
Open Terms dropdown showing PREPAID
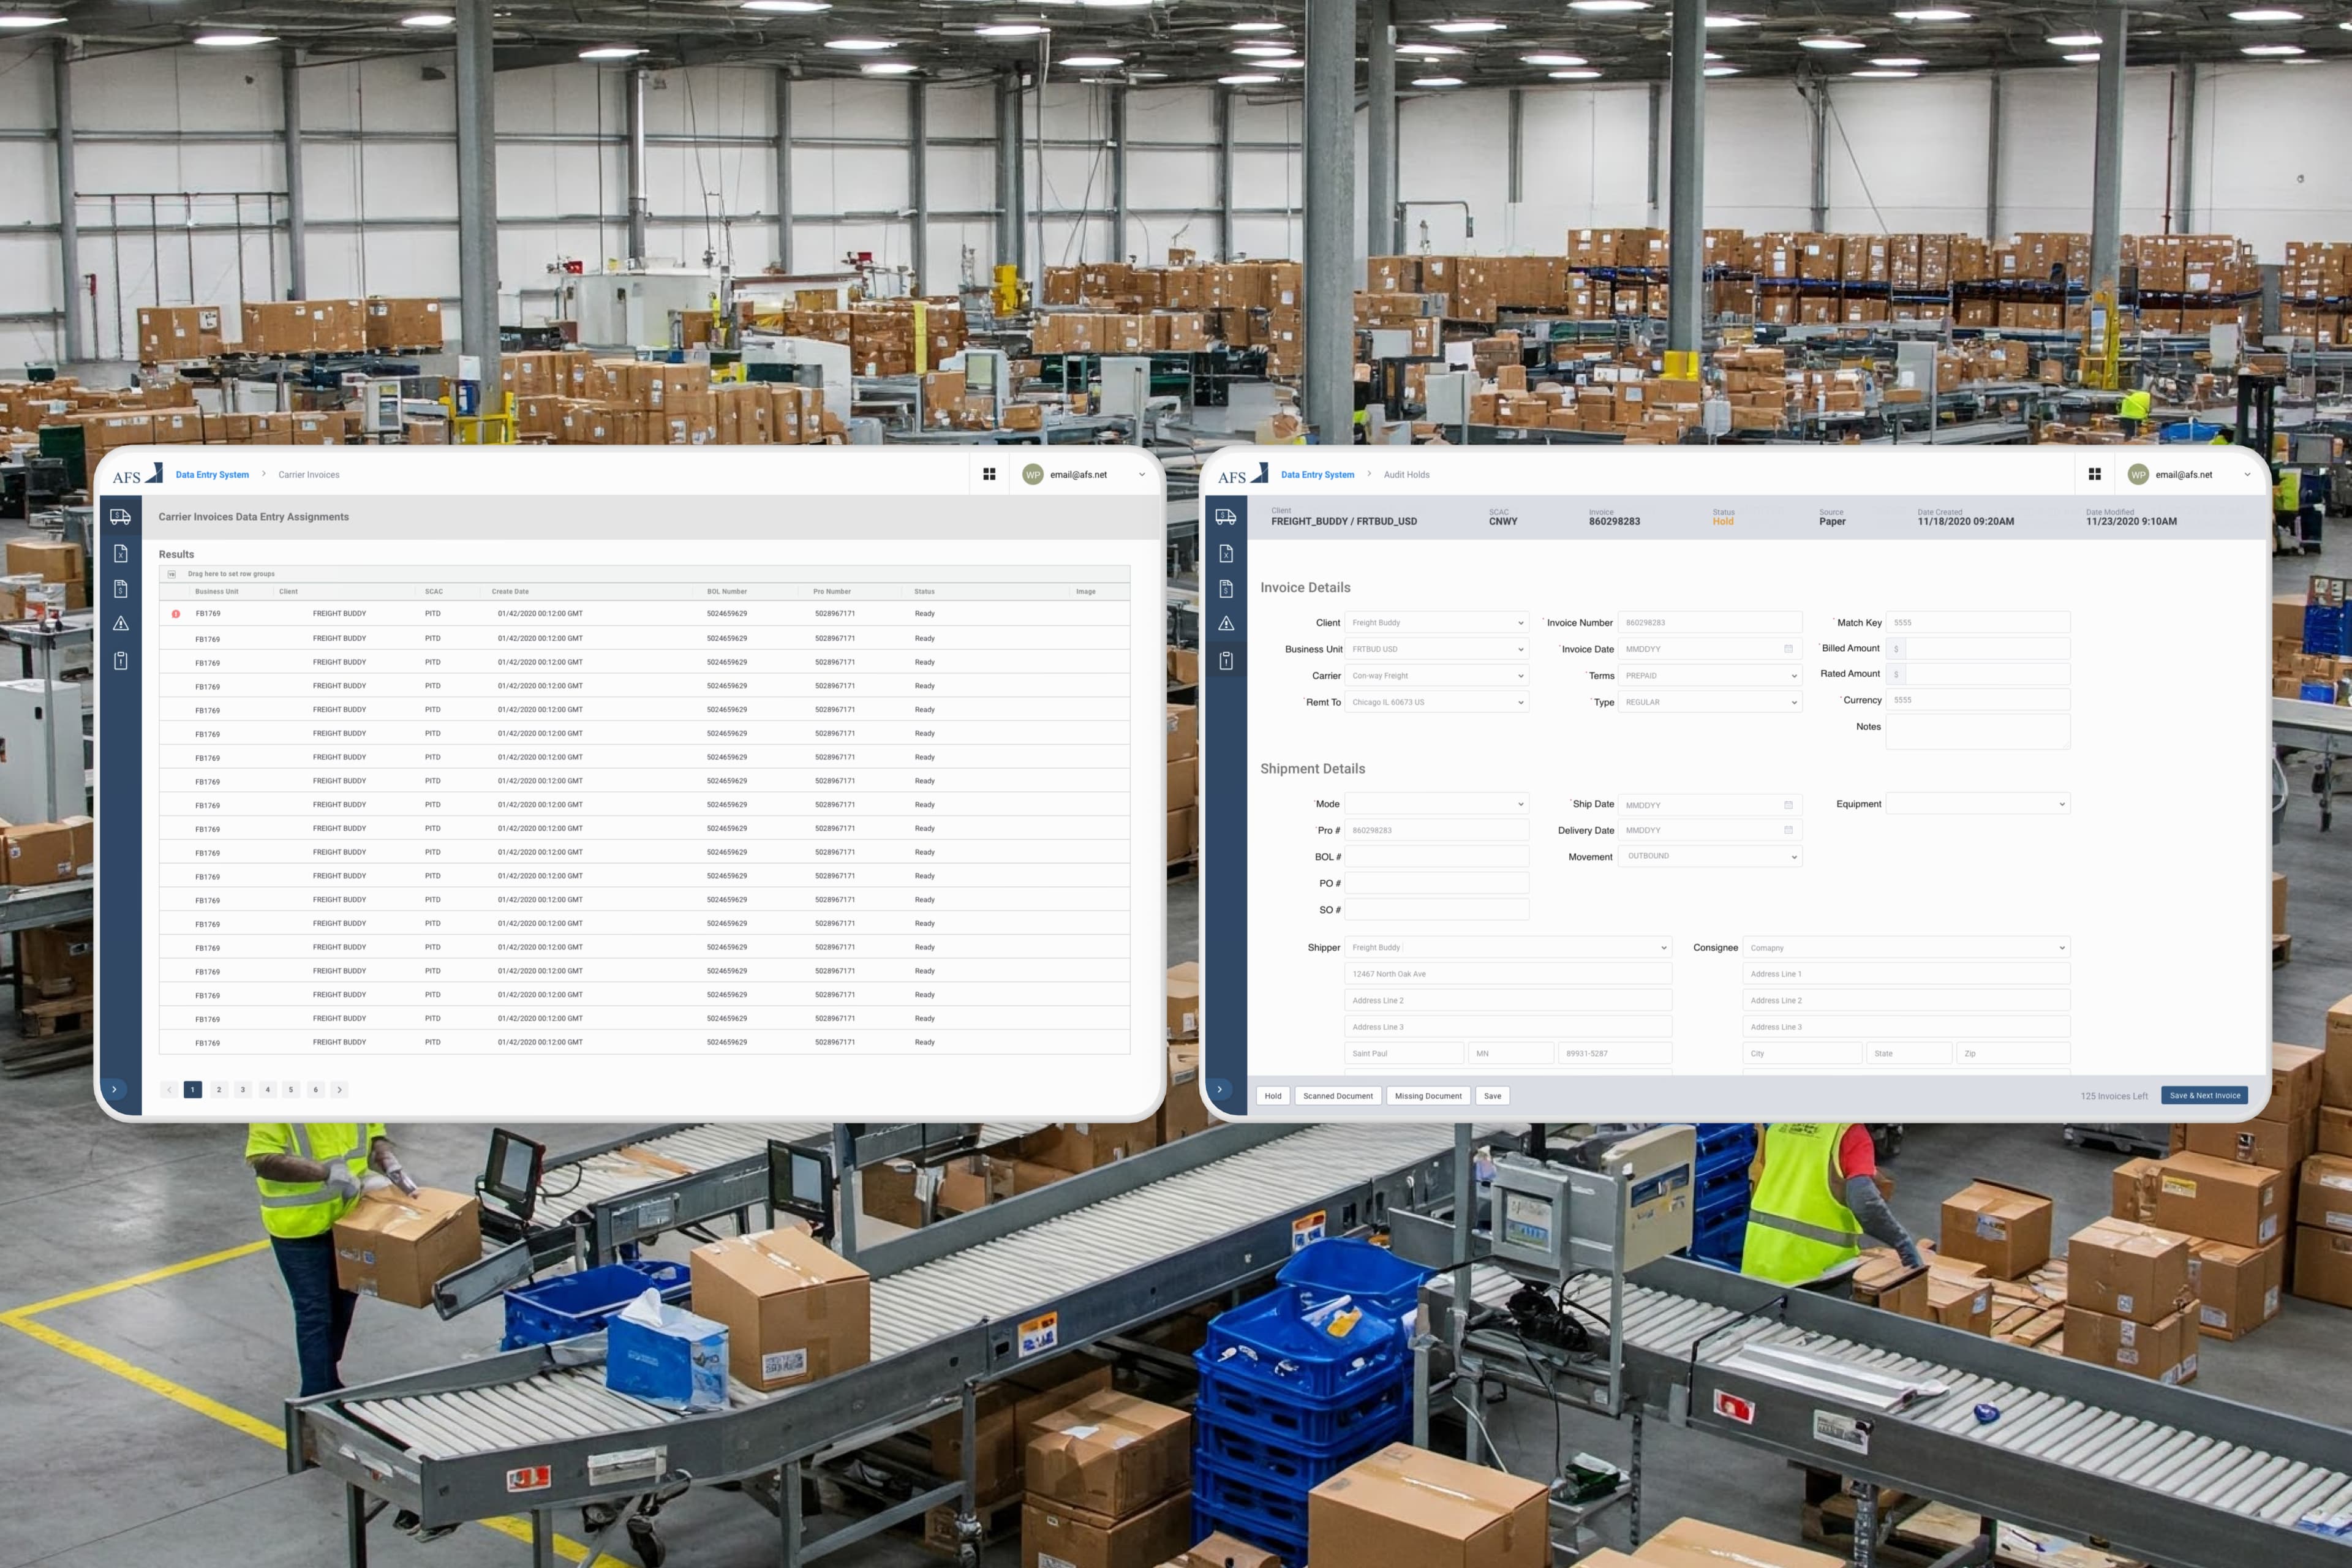coord(1710,676)
